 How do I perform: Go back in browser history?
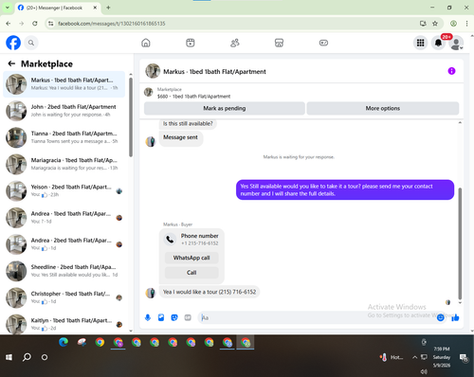9,24
